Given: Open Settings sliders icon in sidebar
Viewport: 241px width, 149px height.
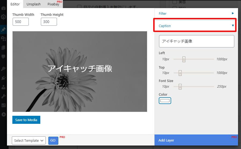Looking at the screenshot, I should point(3,105).
